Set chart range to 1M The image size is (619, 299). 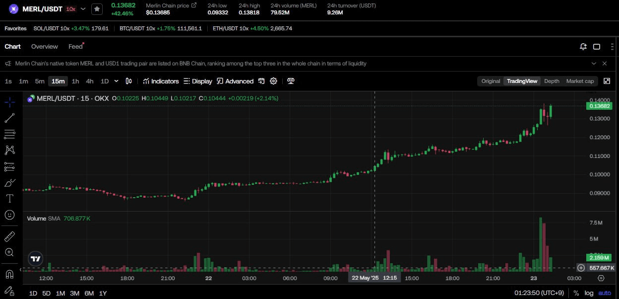tap(60, 293)
